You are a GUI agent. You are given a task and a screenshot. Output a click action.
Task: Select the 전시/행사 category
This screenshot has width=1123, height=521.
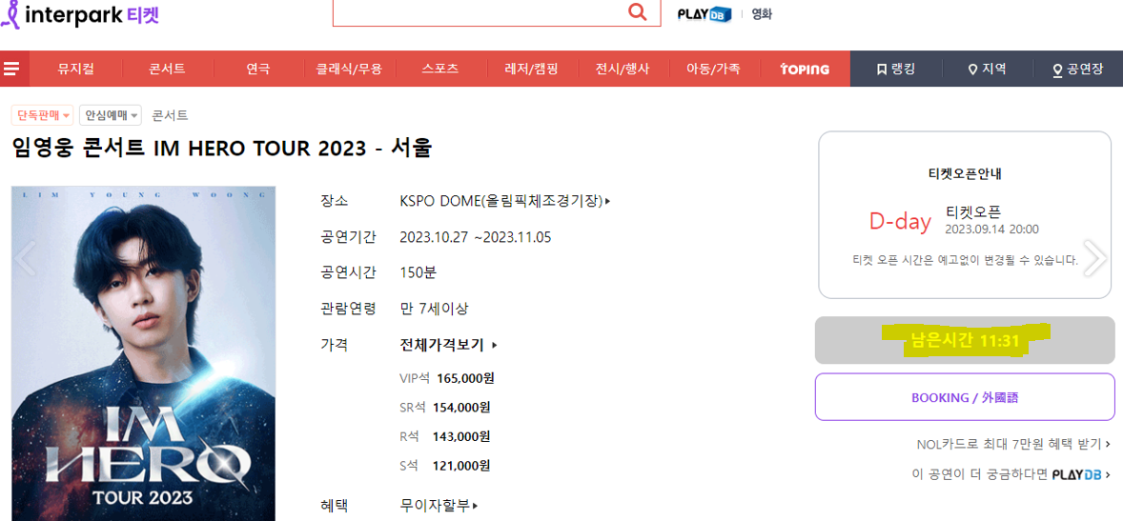pyautogui.click(x=623, y=70)
